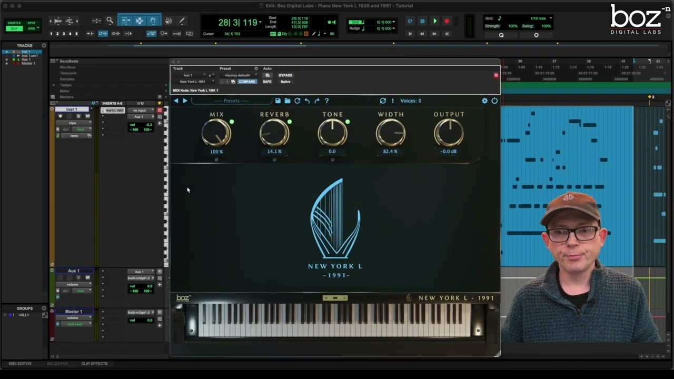Open the MIDI EDITOR tab
The image size is (674, 379).
click(x=20, y=364)
